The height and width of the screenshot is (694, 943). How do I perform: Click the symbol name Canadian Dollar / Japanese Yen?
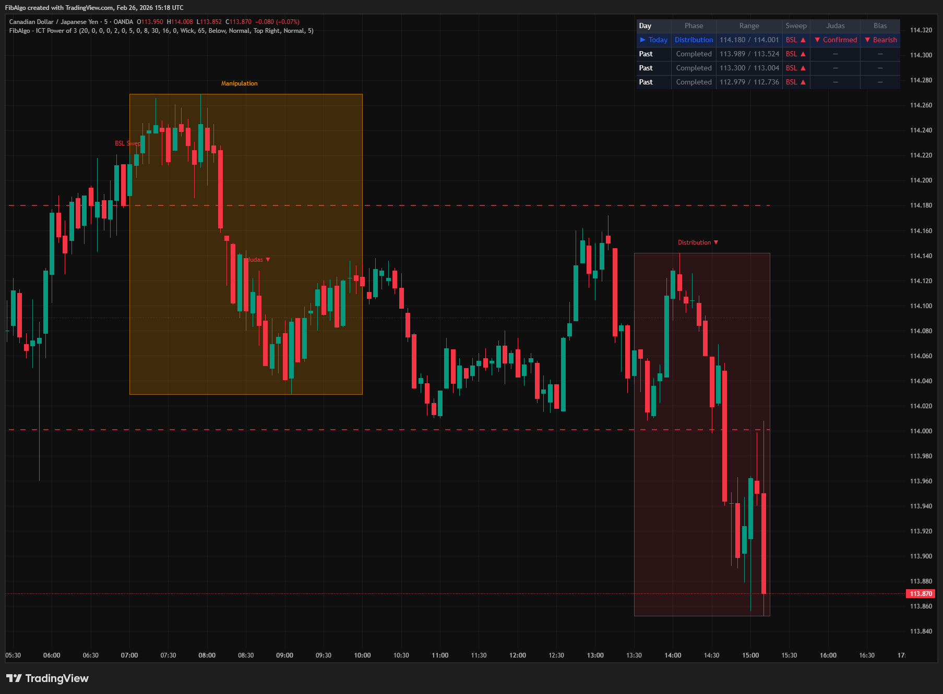coord(53,22)
